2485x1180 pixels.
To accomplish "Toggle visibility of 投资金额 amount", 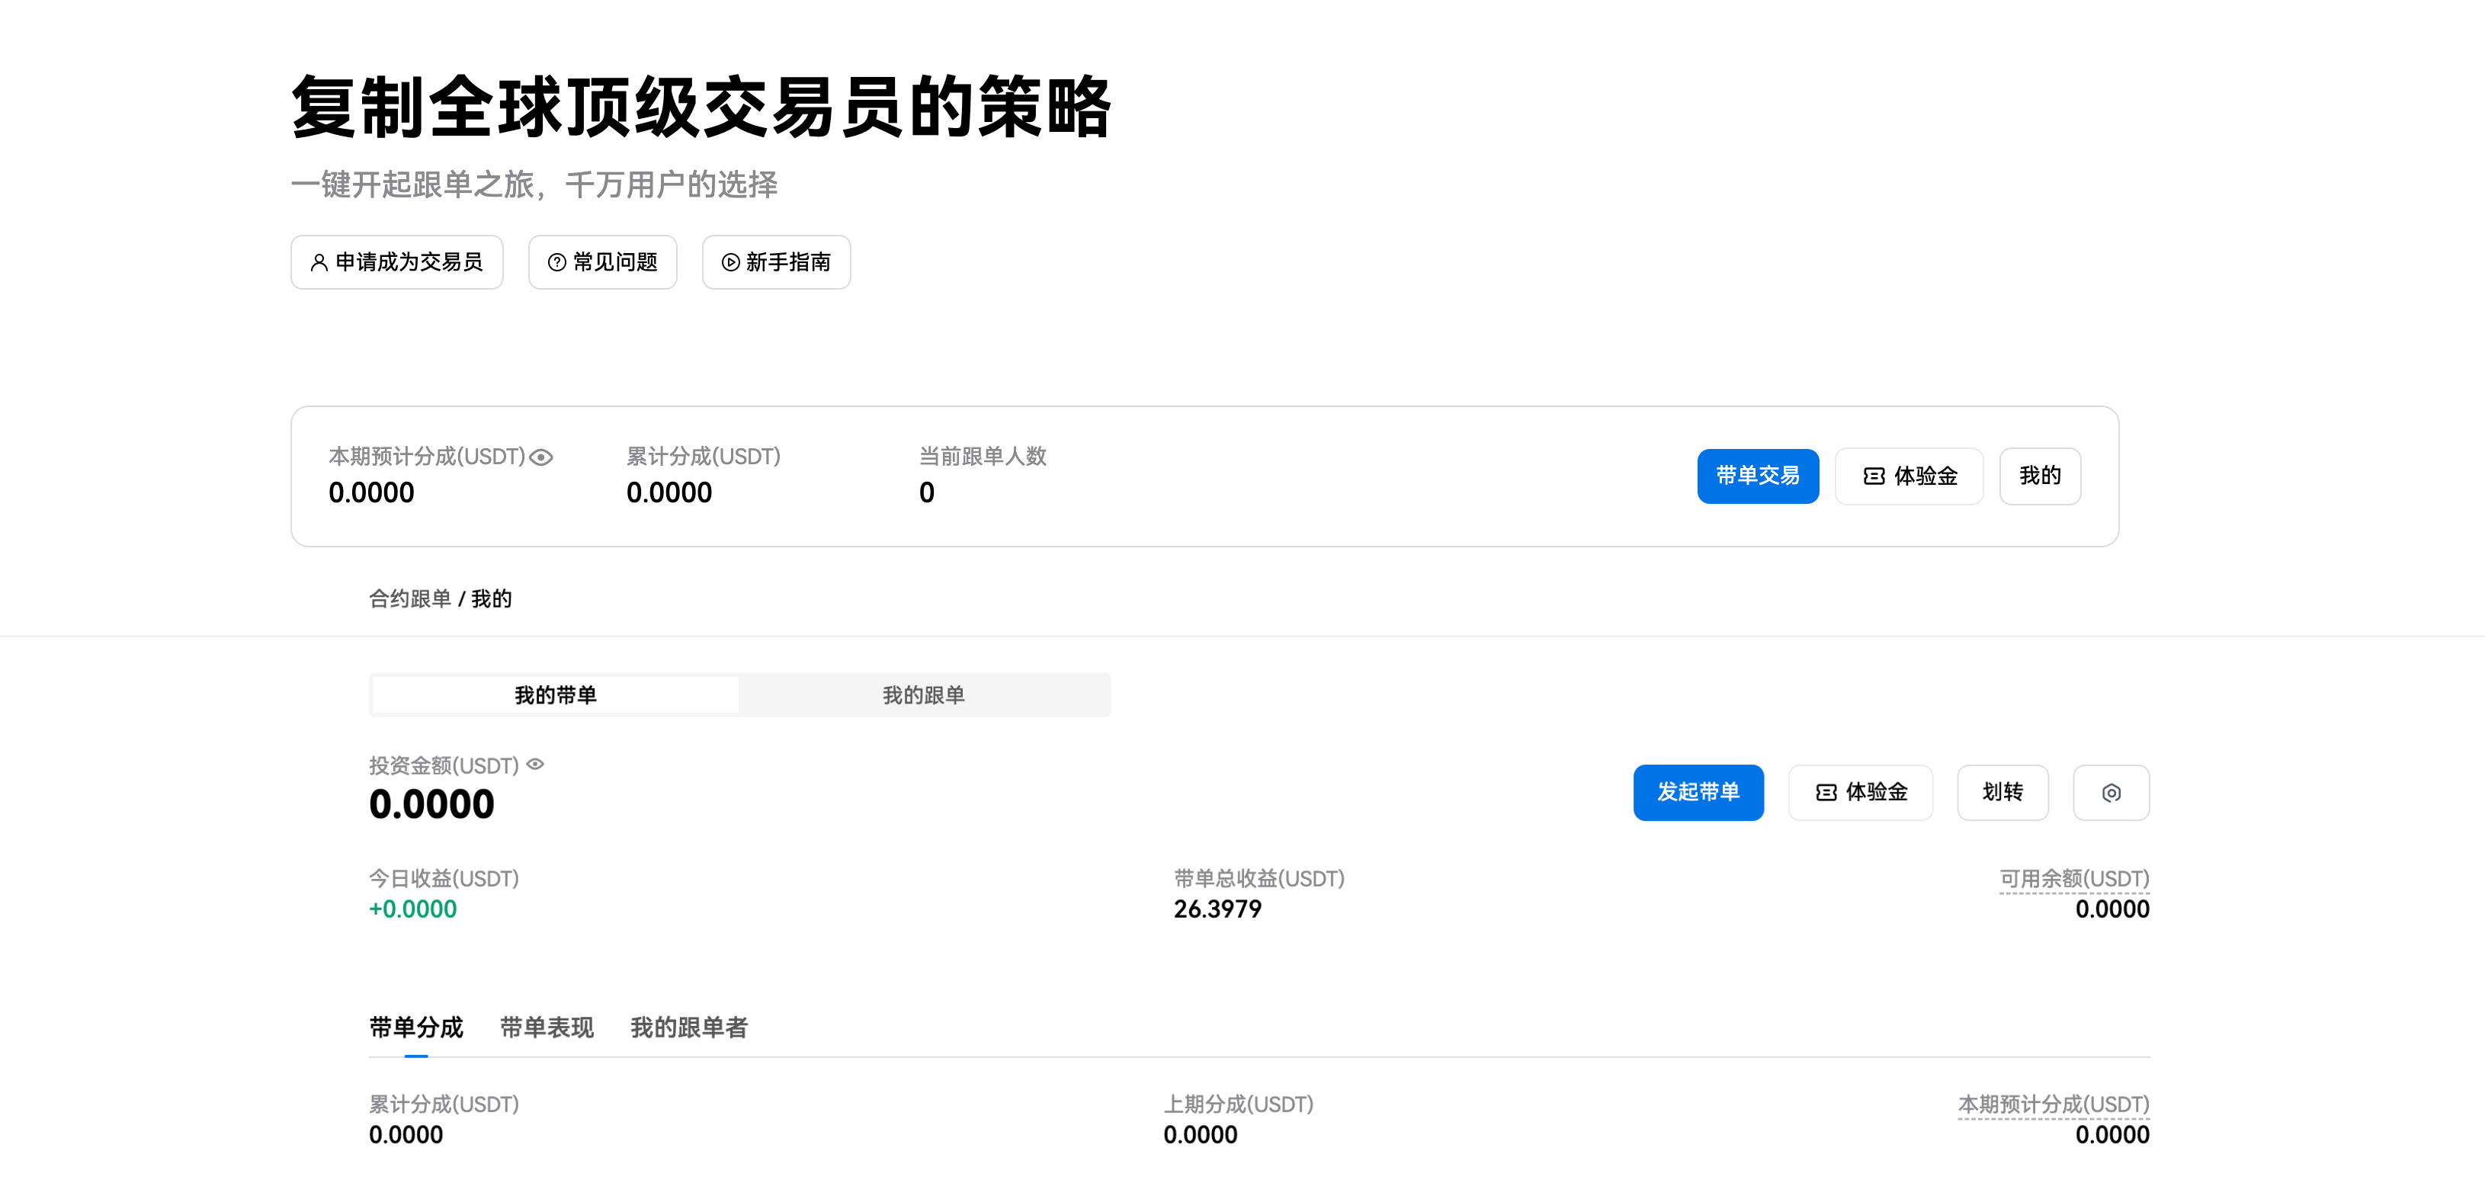I will click(535, 764).
